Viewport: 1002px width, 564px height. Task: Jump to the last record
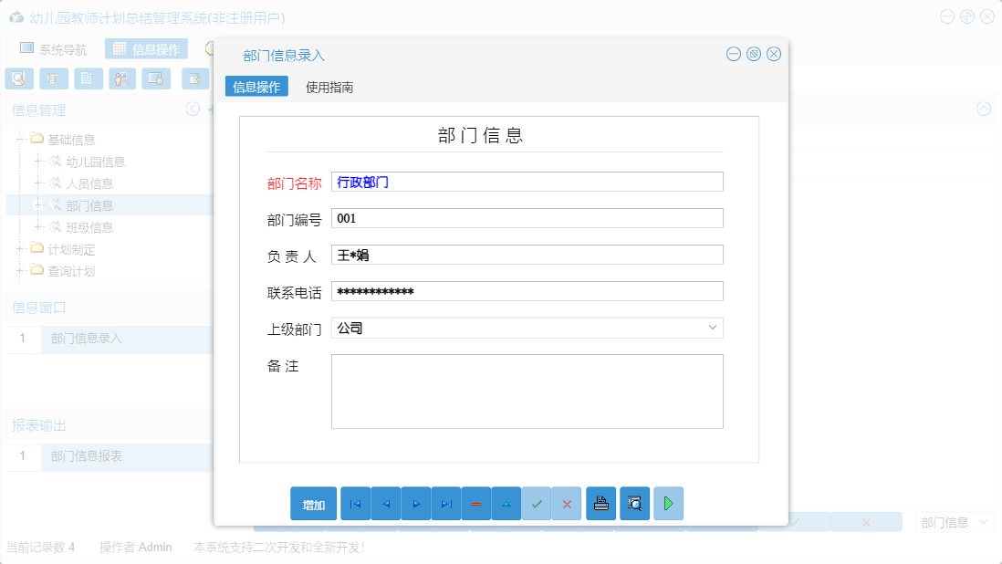coord(445,503)
